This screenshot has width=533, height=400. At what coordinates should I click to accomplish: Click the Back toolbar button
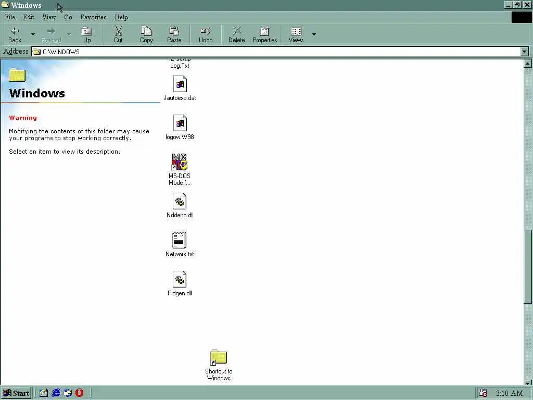(15, 35)
